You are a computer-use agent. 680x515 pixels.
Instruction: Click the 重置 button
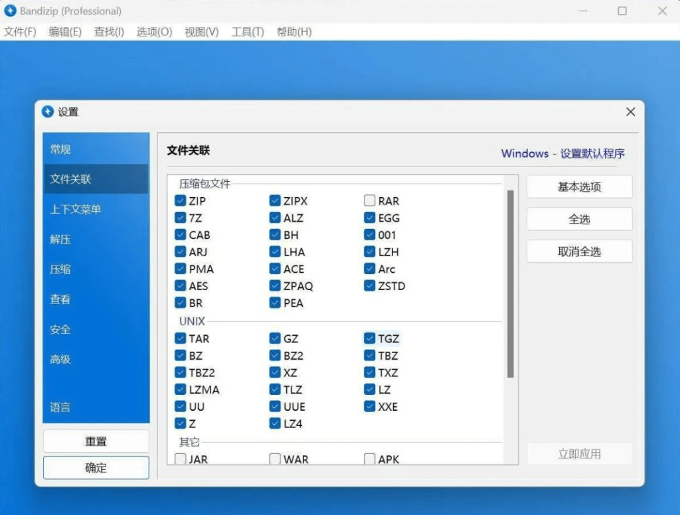click(96, 441)
